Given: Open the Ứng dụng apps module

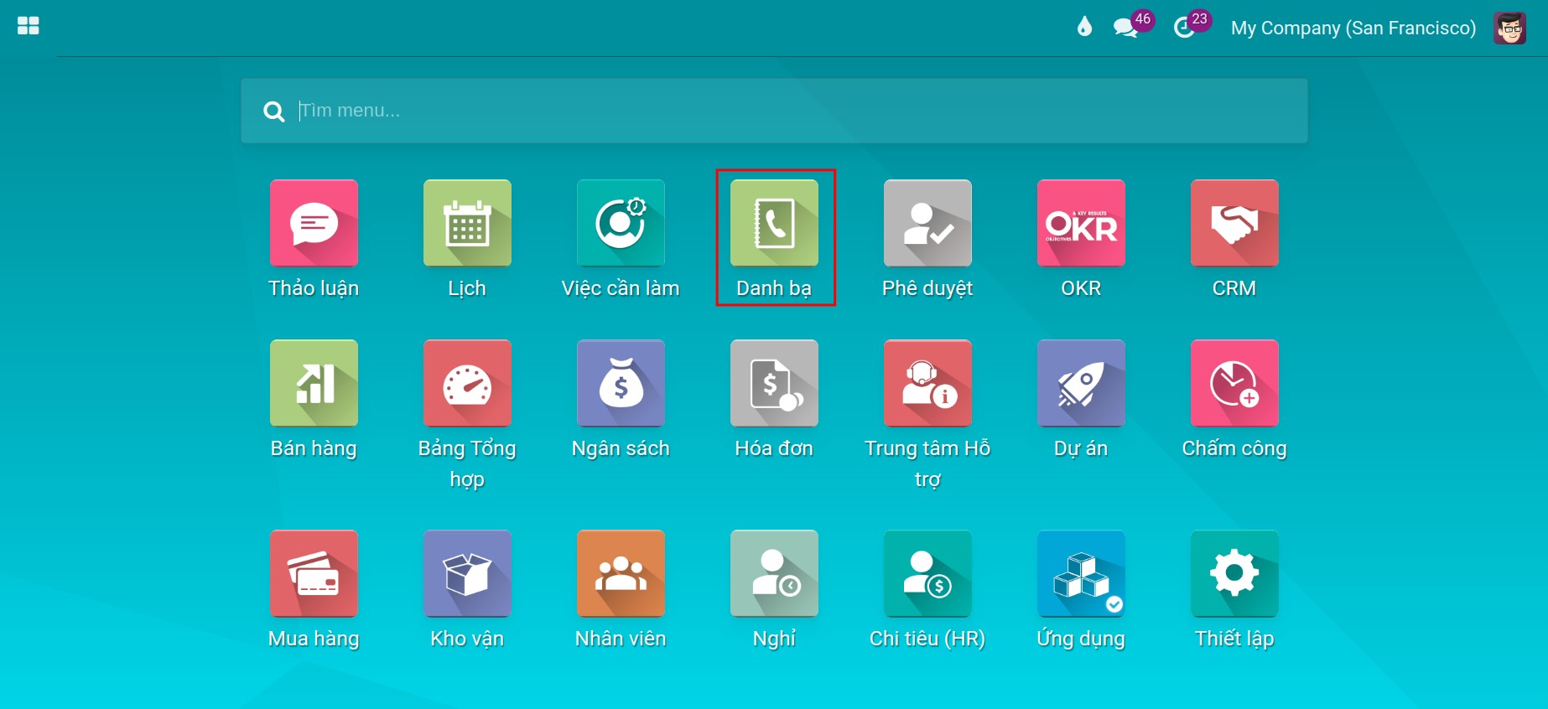Looking at the screenshot, I should tap(1081, 573).
